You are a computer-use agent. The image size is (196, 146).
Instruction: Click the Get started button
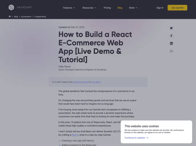click(177, 8)
